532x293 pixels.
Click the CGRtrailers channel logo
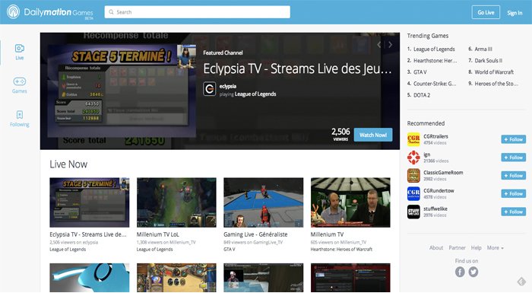click(413, 139)
